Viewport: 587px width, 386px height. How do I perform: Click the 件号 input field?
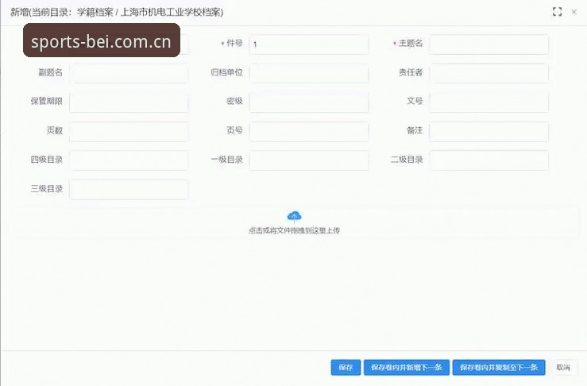pos(309,44)
